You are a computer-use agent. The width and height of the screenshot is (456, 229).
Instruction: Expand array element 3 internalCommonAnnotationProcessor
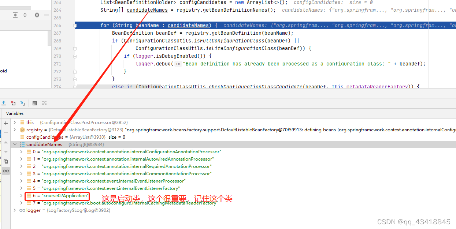(x=22, y=174)
